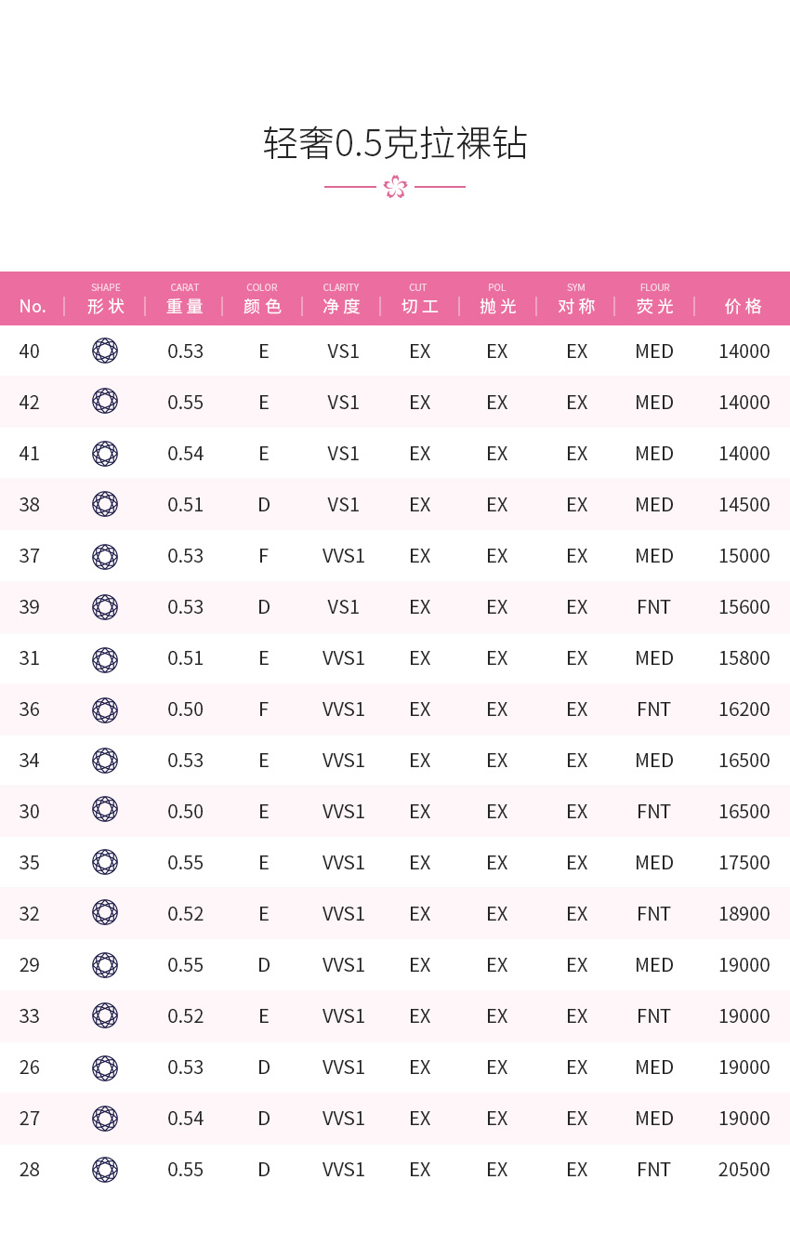Screen dimensions: 790x1246
Task: Click the title 轻奢0.5克拉裸钻
Action: [395, 143]
